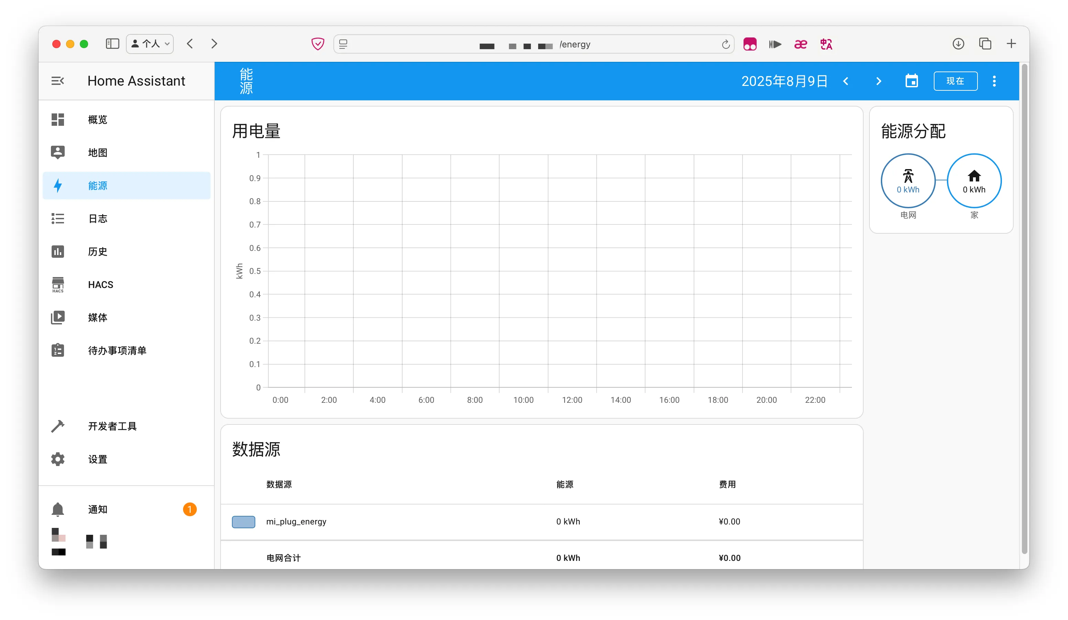
Task: Click the 2025年8月9日 date label
Action: (x=784, y=81)
